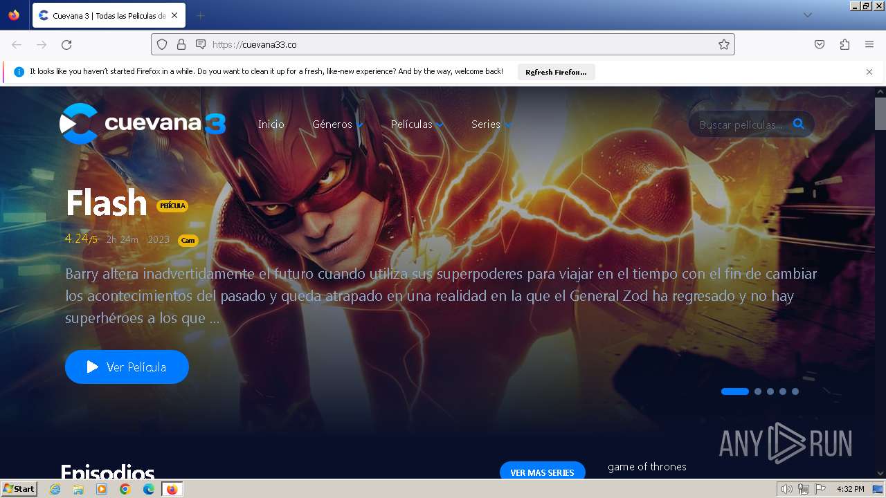This screenshot has height=498, width=886.
Task: Click the Ver Película button
Action: pyautogui.click(x=127, y=367)
